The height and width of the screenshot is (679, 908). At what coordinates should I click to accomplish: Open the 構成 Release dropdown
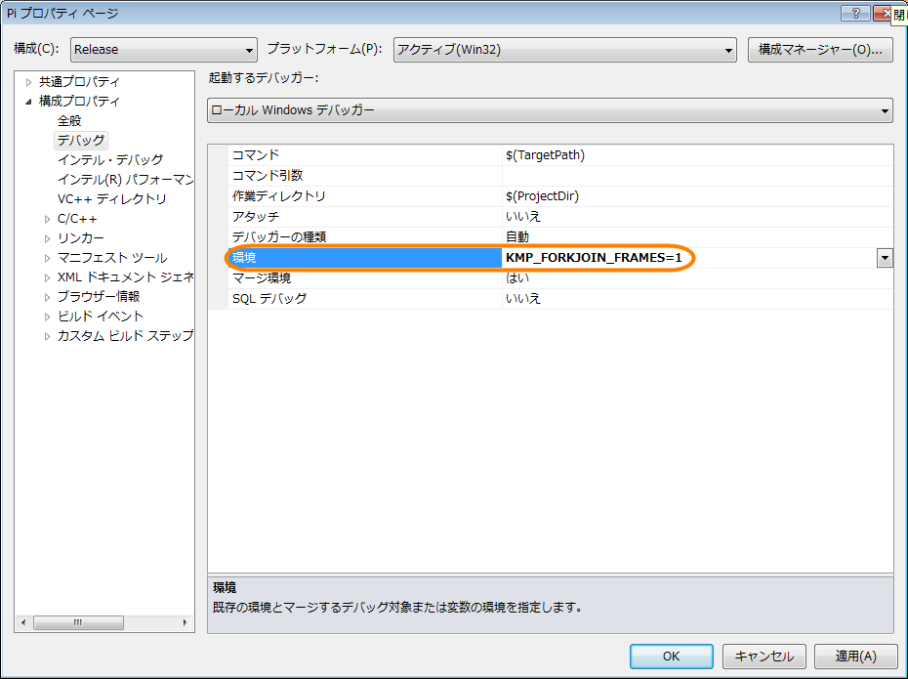[163, 50]
